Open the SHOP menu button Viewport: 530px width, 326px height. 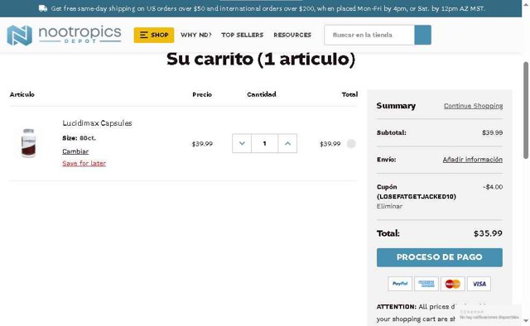(154, 35)
